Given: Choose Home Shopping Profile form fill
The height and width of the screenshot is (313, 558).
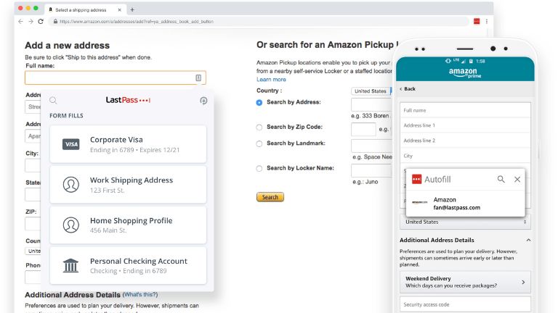Looking at the screenshot, I should pos(128,225).
